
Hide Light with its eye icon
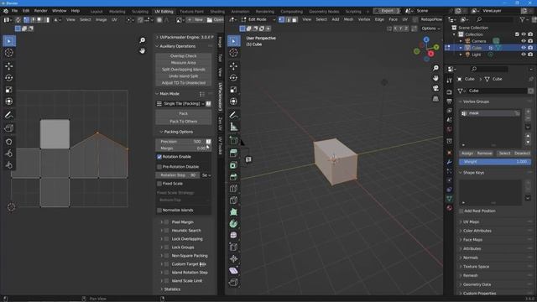click(x=524, y=55)
